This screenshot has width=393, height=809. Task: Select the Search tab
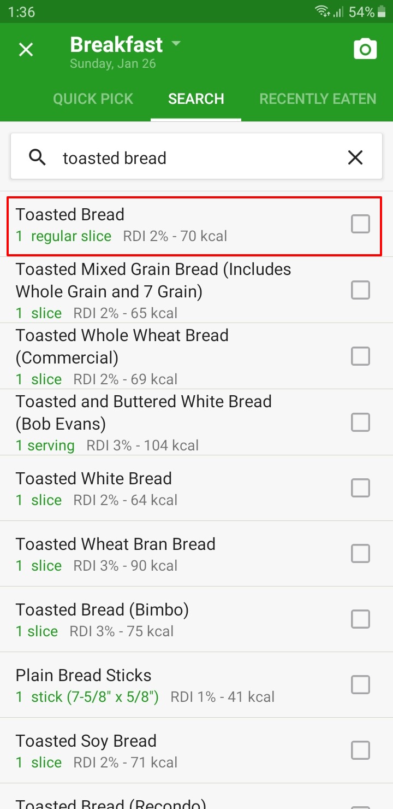pyautogui.click(x=196, y=99)
